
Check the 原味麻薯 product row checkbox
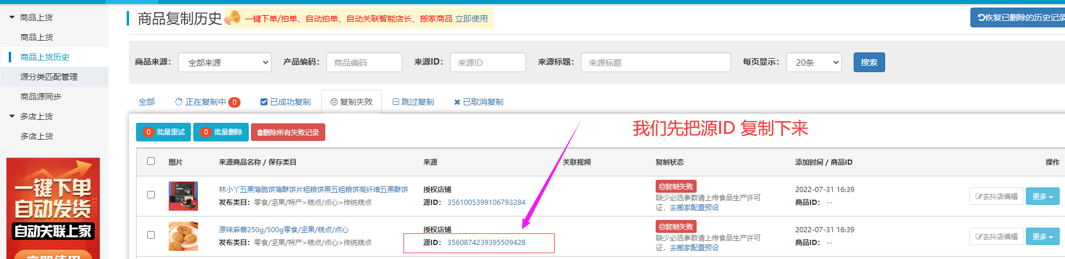click(x=151, y=235)
